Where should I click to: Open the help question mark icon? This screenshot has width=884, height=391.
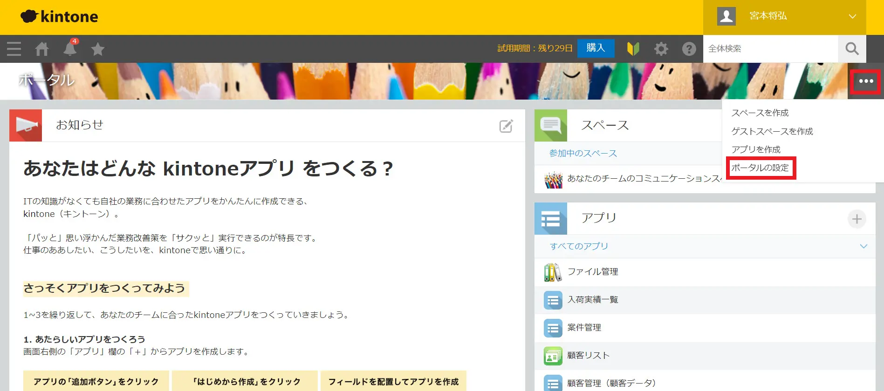pyautogui.click(x=689, y=48)
